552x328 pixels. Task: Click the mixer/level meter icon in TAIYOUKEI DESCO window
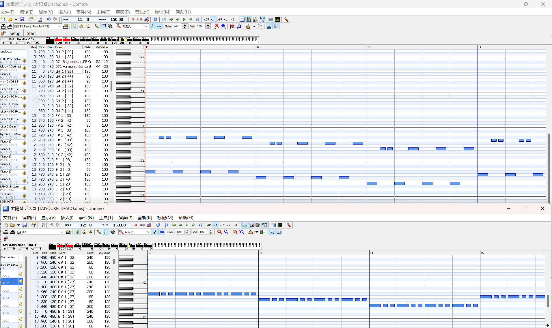(x=280, y=225)
